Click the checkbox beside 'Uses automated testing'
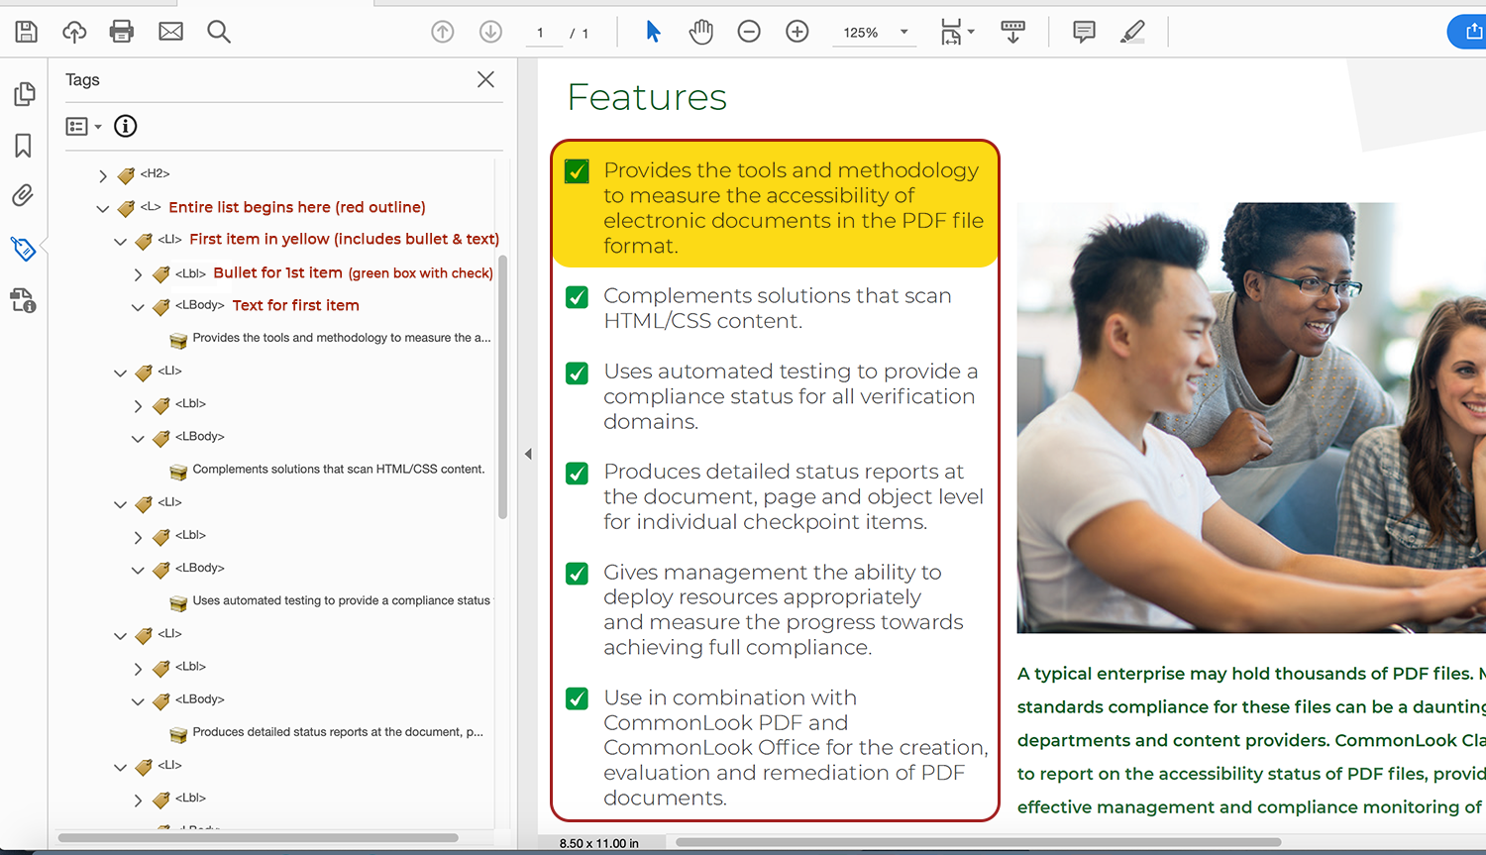Screen dimensions: 1486x855 [x=577, y=373]
